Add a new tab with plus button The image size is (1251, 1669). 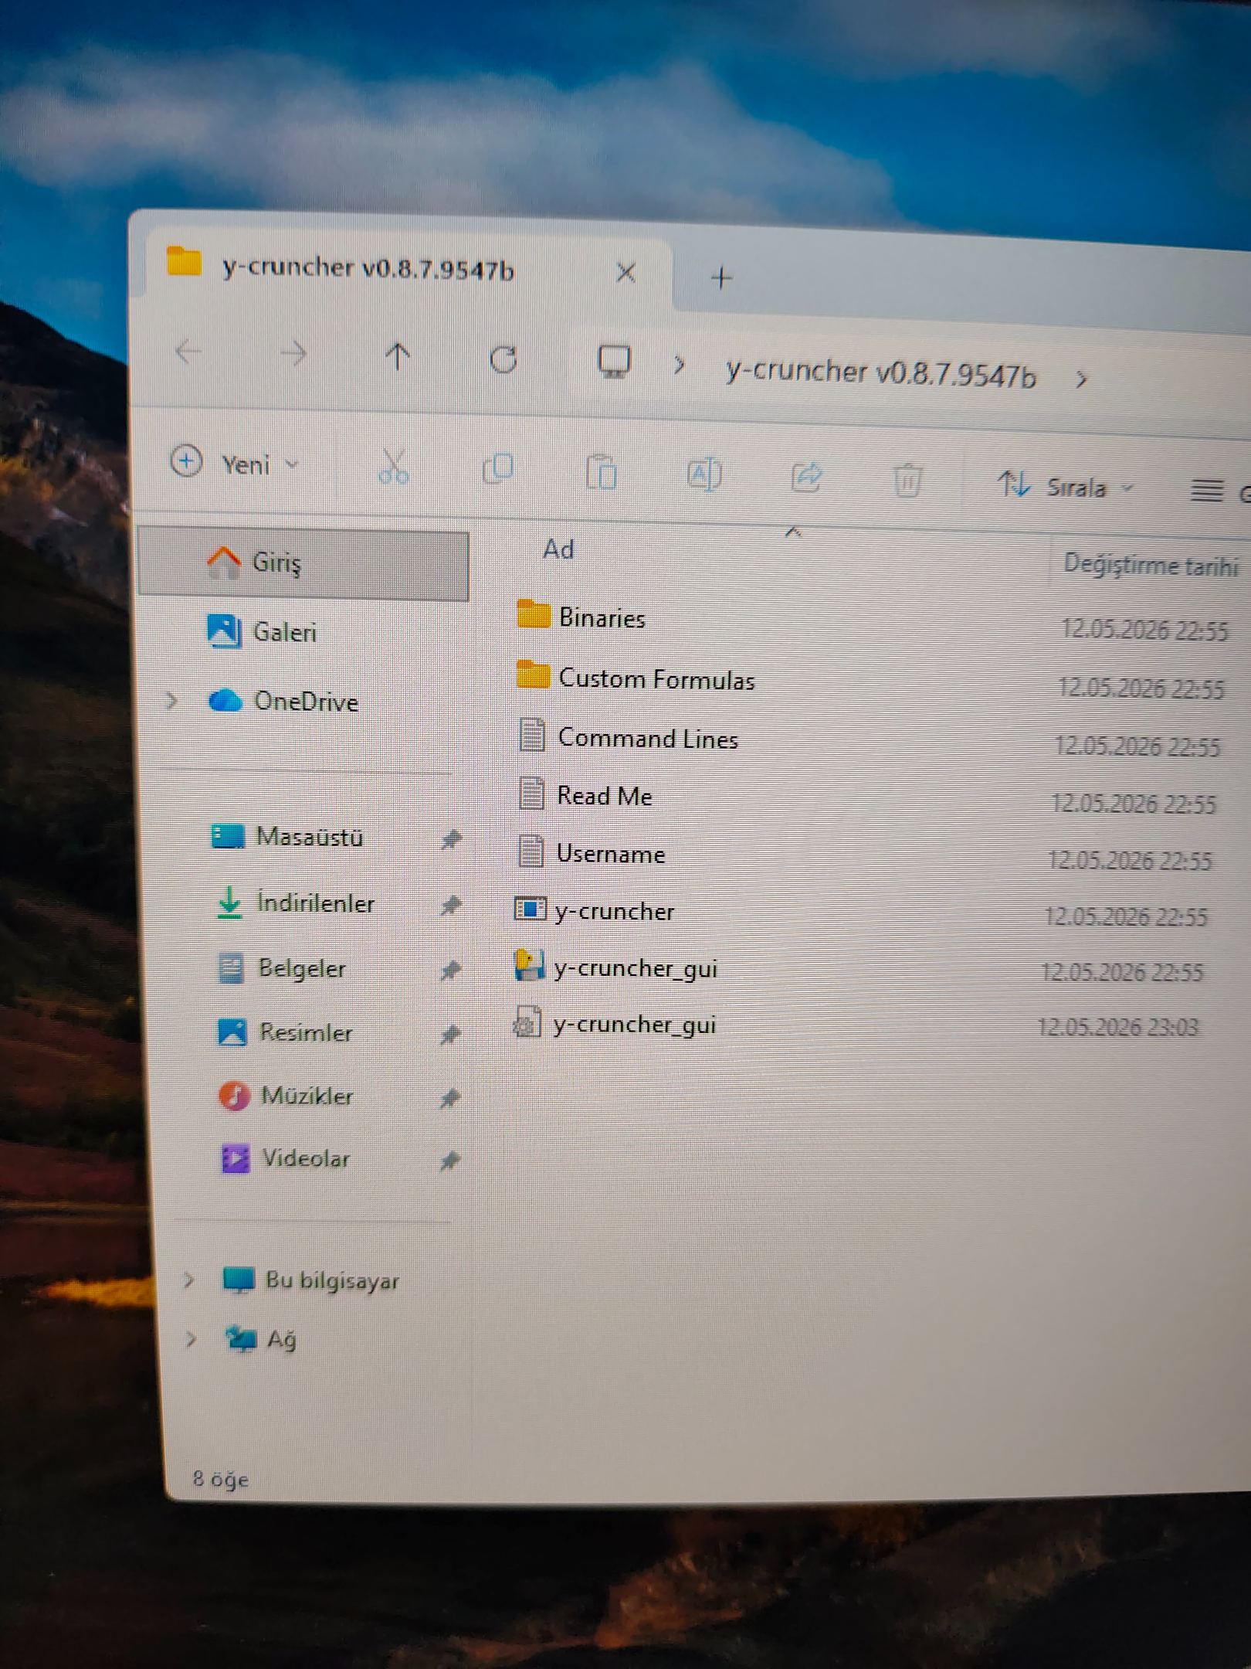click(x=721, y=277)
